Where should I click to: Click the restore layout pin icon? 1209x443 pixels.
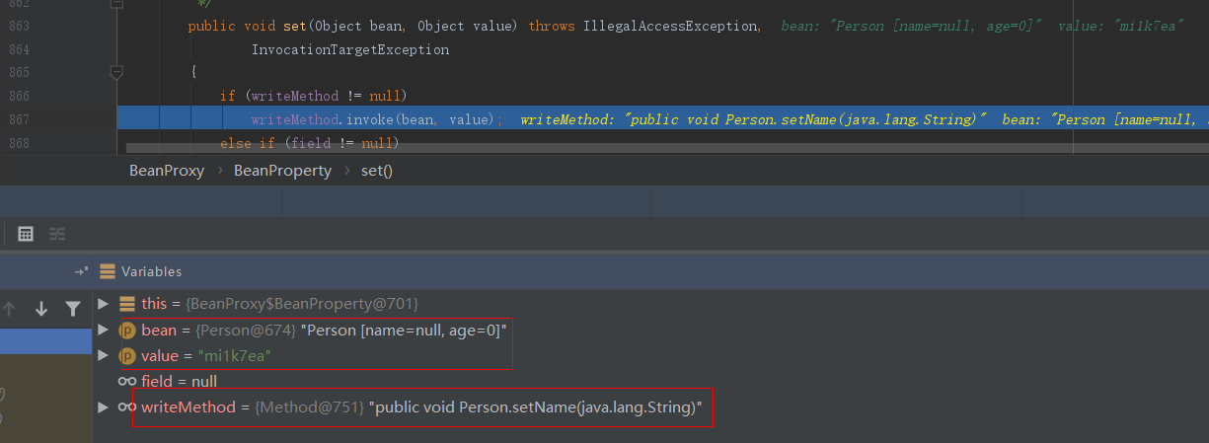(x=81, y=271)
